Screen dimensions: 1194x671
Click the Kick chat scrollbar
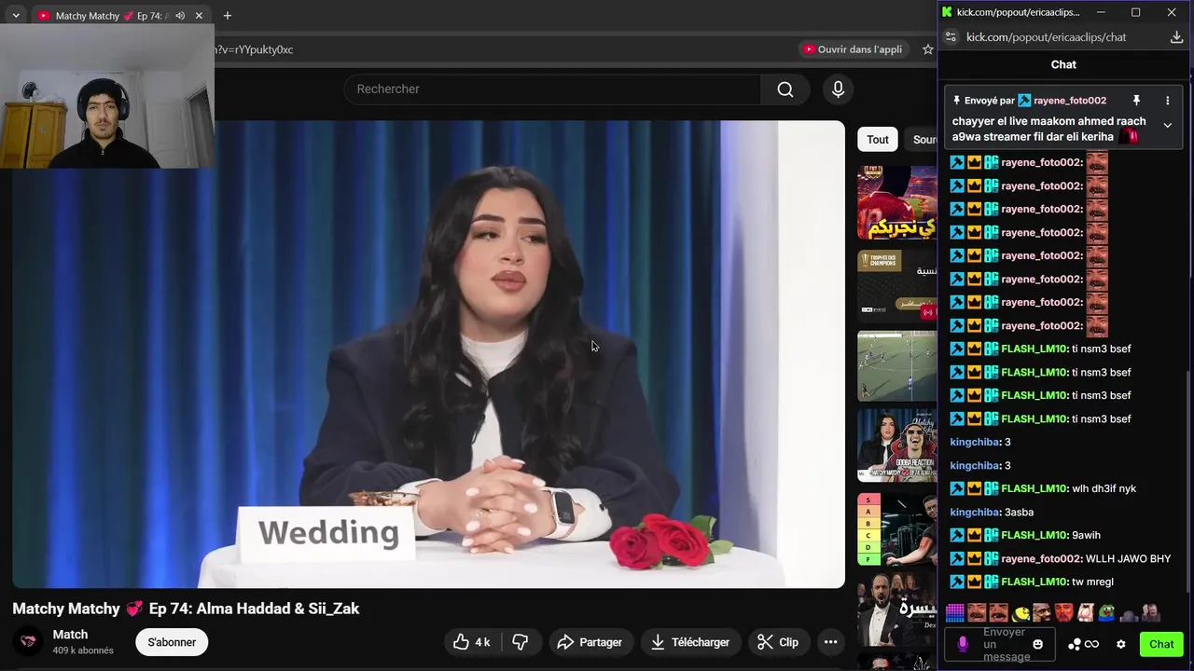coord(1188,483)
